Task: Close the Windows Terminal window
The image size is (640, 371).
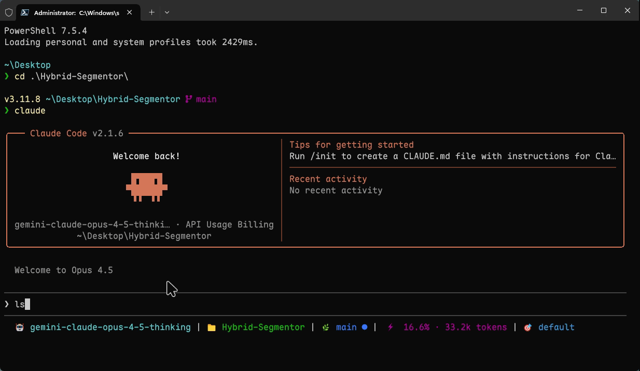Action: click(x=628, y=10)
